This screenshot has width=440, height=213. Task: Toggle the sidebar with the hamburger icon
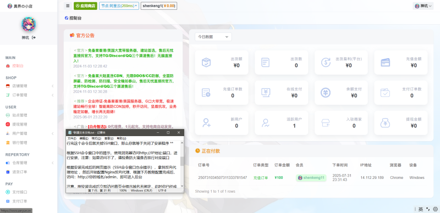[x=68, y=5]
